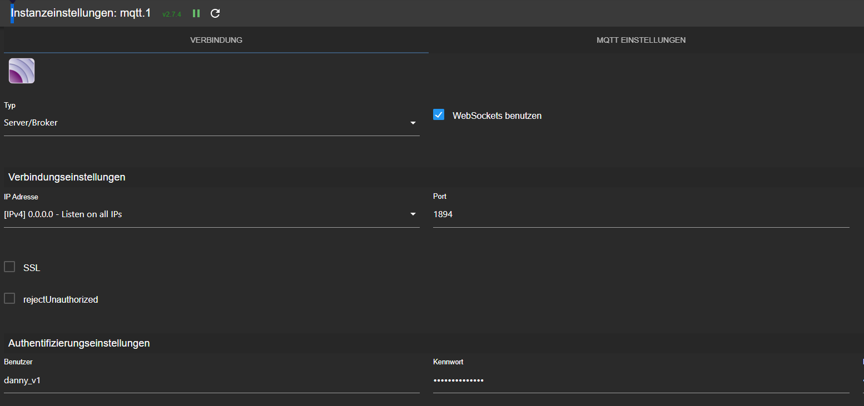Pause the mqtt.1 instance
The width and height of the screenshot is (864, 406).
click(x=196, y=13)
